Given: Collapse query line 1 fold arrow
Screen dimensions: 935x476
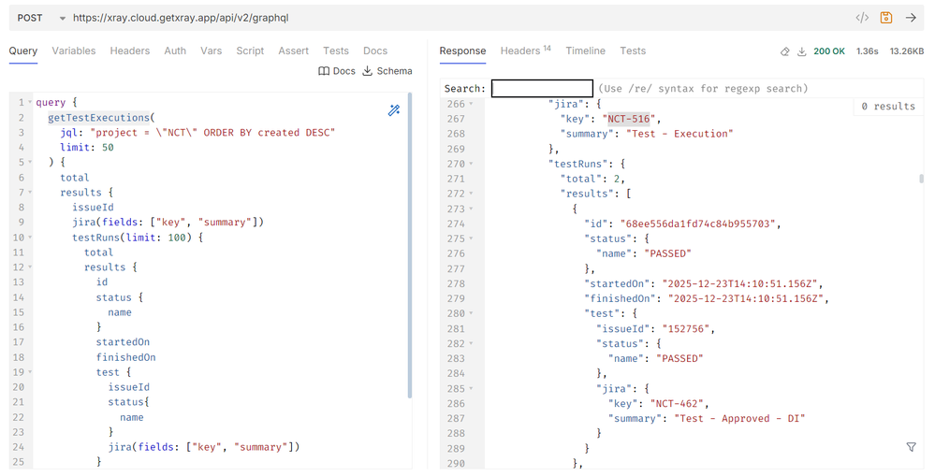Looking at the screenshot, I should coord(30,103).
